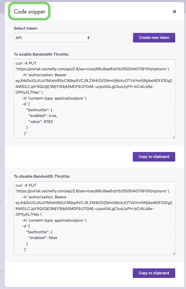Click the "Code snippet" dialog title
186x289 pixels.
pos(30,12)
